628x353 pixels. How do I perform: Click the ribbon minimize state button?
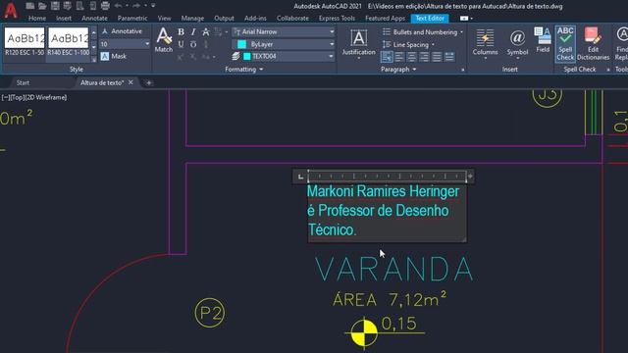(x=464, y=19)
